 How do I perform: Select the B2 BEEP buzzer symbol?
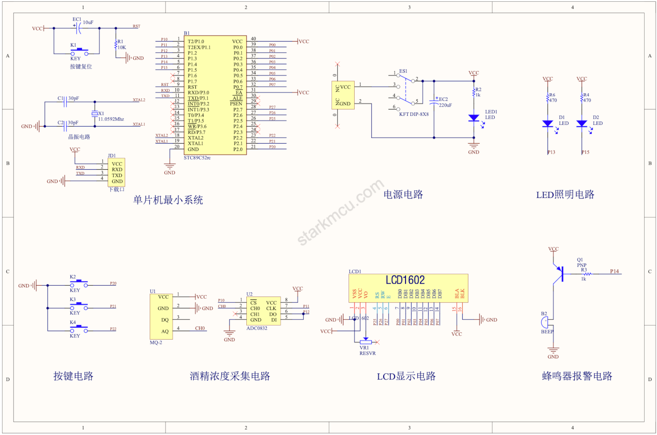tap(545, 322)
